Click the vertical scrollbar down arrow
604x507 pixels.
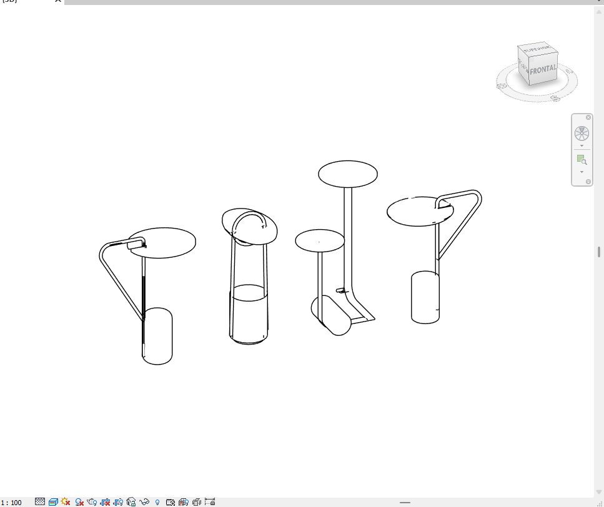pyautogui.click(x=598, y=492)
